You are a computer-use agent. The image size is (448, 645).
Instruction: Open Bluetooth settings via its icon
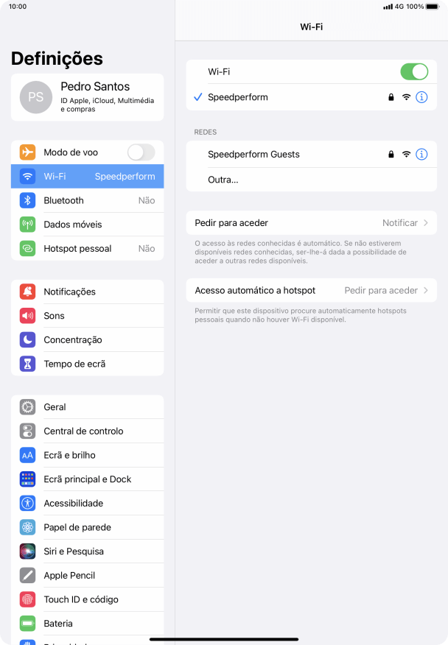tap(27, 200)
